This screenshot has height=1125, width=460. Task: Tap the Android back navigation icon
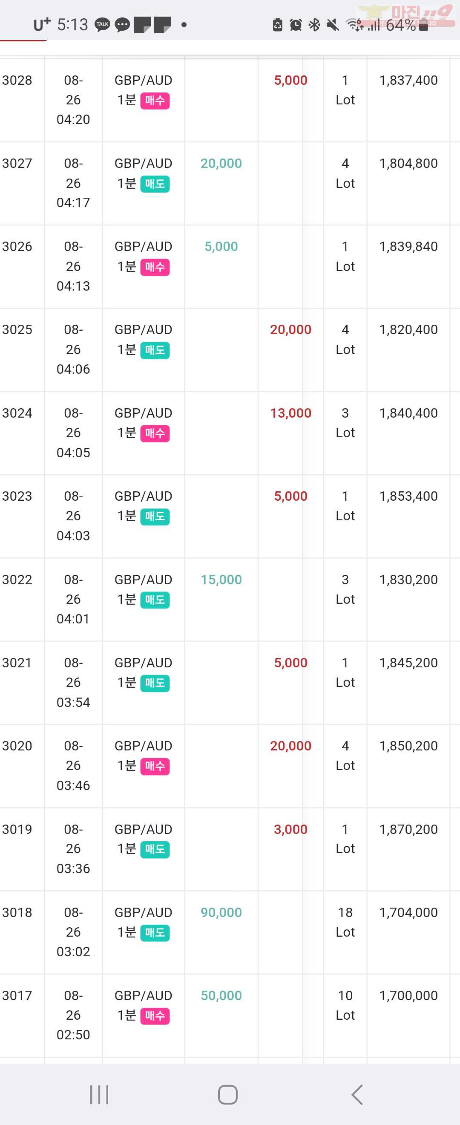(x=357, y=1094)
